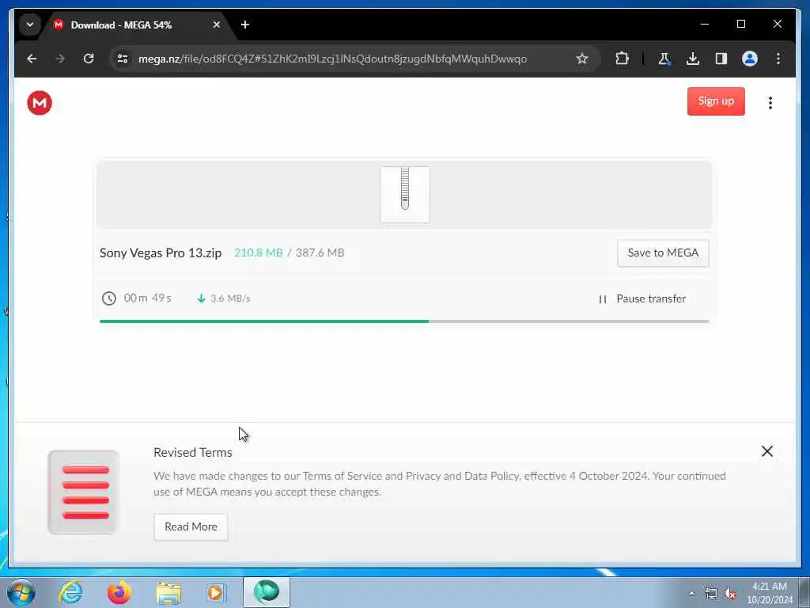Click the Save to MEGA button
This screenshot has width=810, height=608.
tap(663, 253)
